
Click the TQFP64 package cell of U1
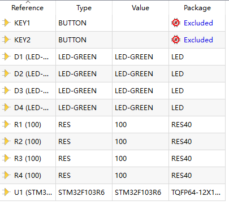coord(197,192)
